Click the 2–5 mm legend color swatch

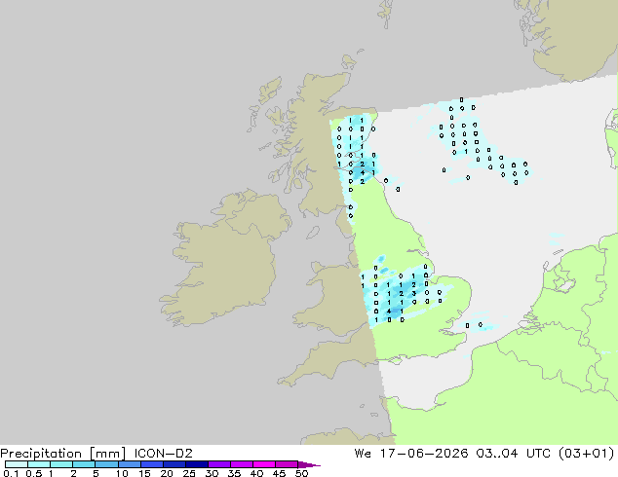84,464
